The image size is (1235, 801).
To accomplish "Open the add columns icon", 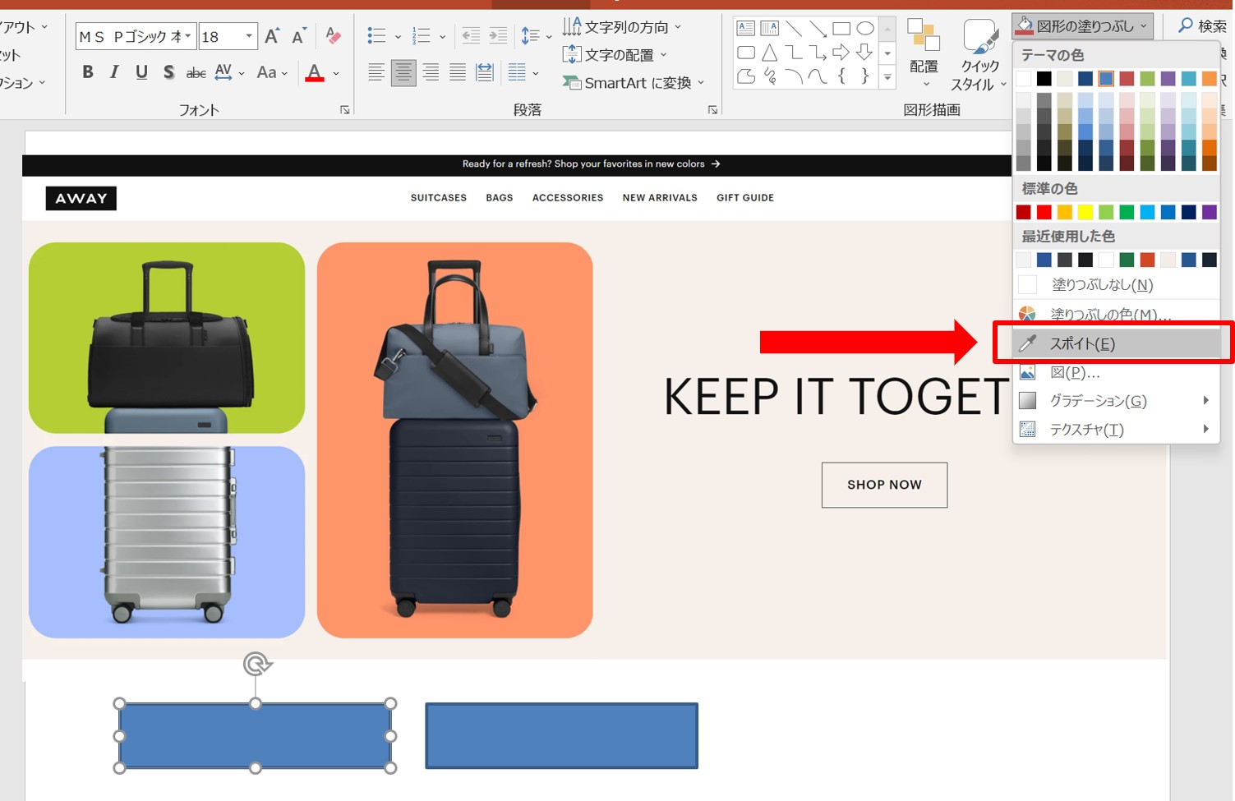I will click(517, 72).
